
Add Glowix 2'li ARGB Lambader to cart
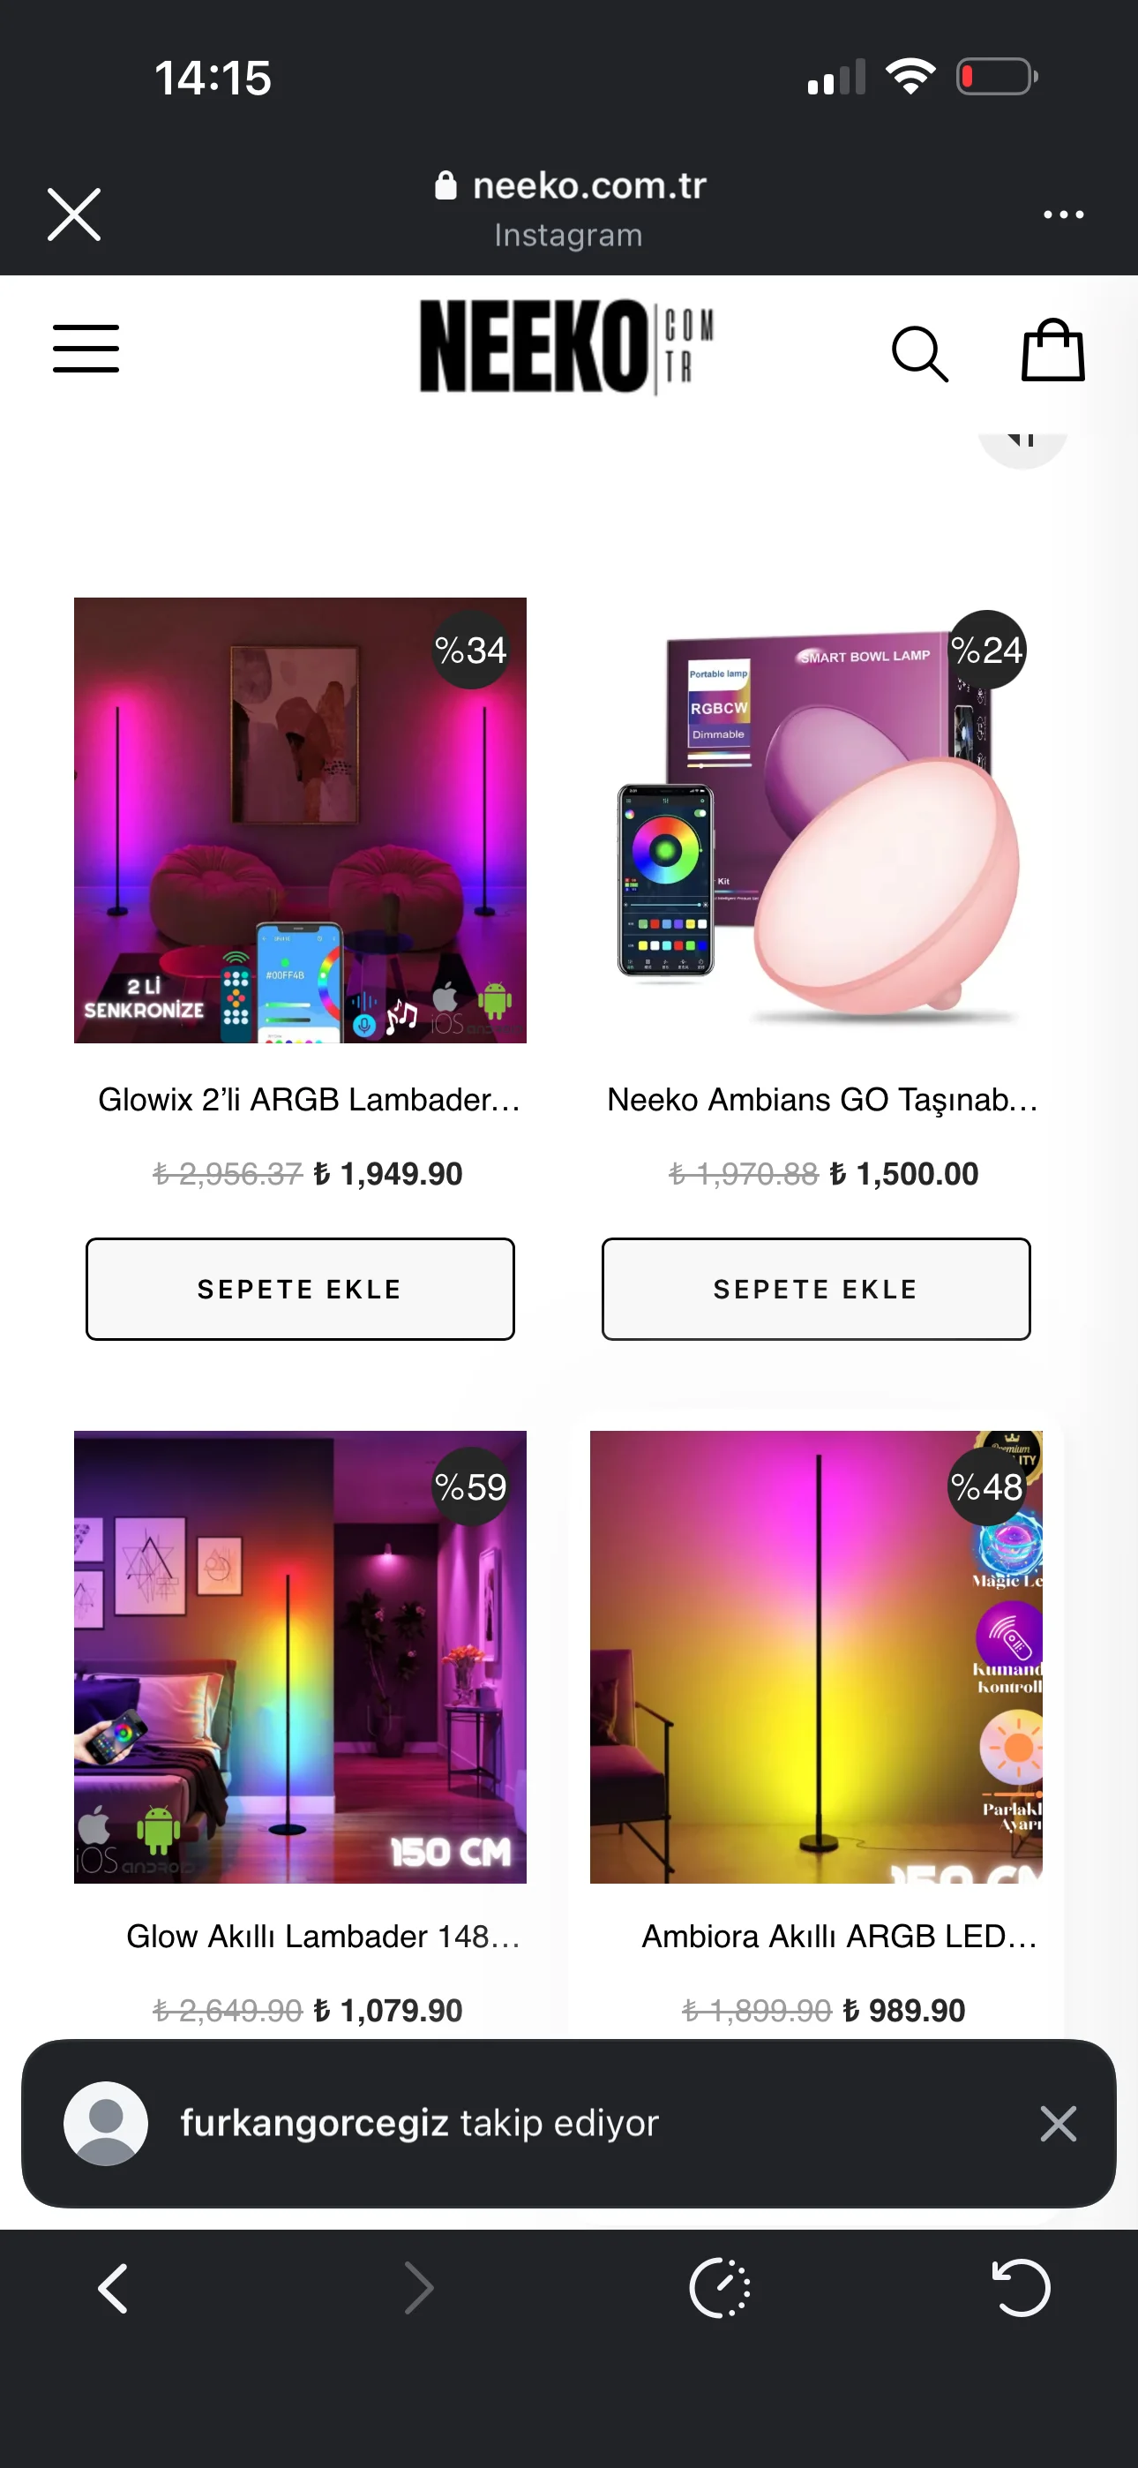point(300,1289)
